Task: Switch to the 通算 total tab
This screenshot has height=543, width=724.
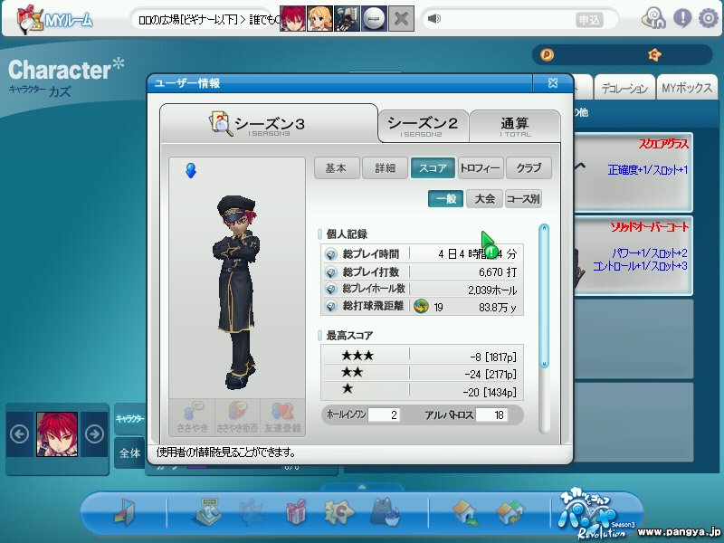Action: 515,126
